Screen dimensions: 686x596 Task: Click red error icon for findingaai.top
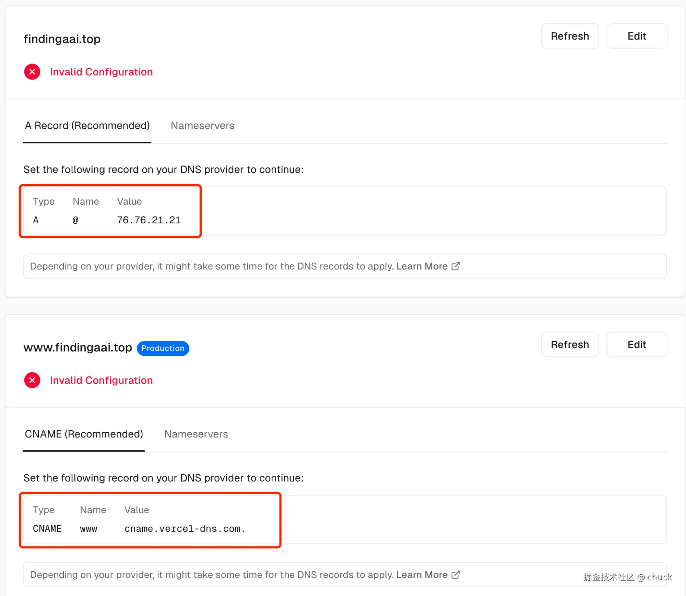(x=32, y=72)
